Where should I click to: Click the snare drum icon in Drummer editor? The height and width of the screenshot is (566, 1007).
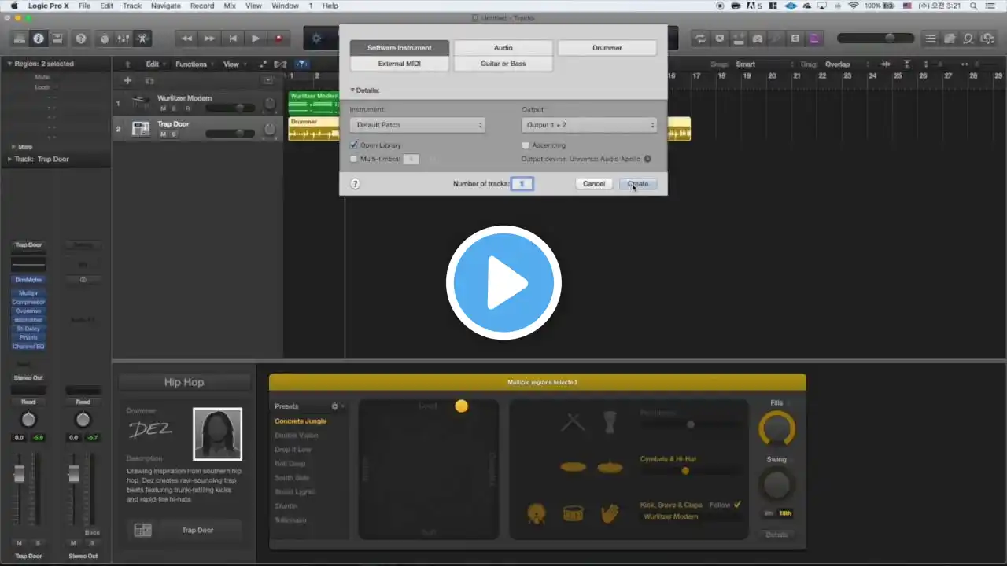pos(573,514)
